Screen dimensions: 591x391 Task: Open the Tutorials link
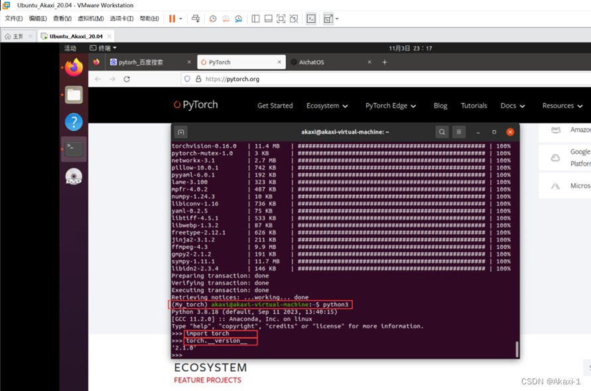tap(474, 106)
